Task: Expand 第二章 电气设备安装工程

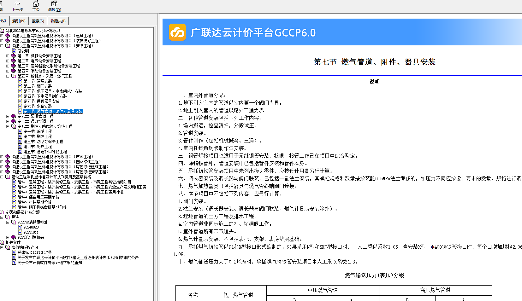Action: [x=8, y=61]
